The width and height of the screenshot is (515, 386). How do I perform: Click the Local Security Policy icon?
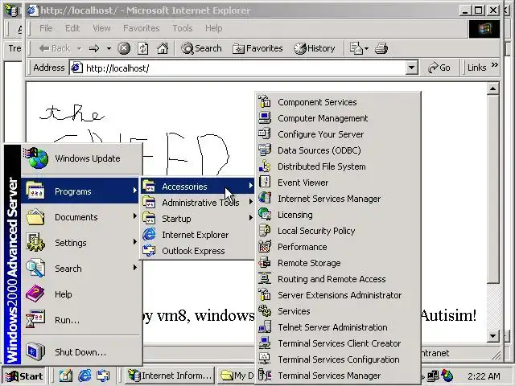coord(265,231)
